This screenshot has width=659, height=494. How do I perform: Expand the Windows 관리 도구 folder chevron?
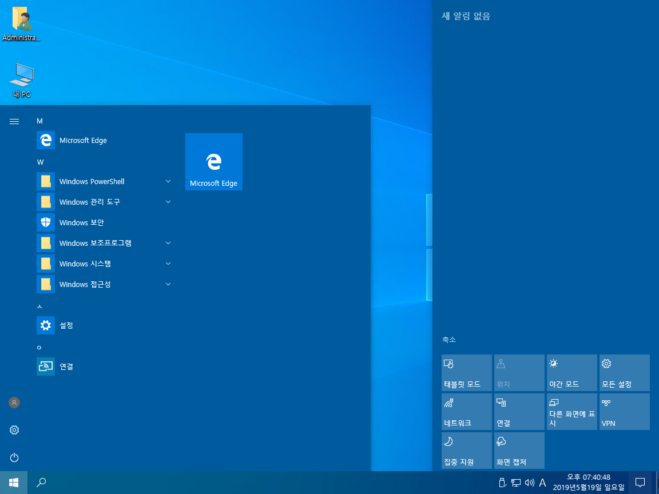click(168, 202)
